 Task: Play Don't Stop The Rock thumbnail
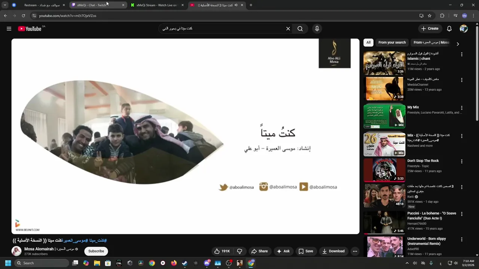tap(384, 170)
